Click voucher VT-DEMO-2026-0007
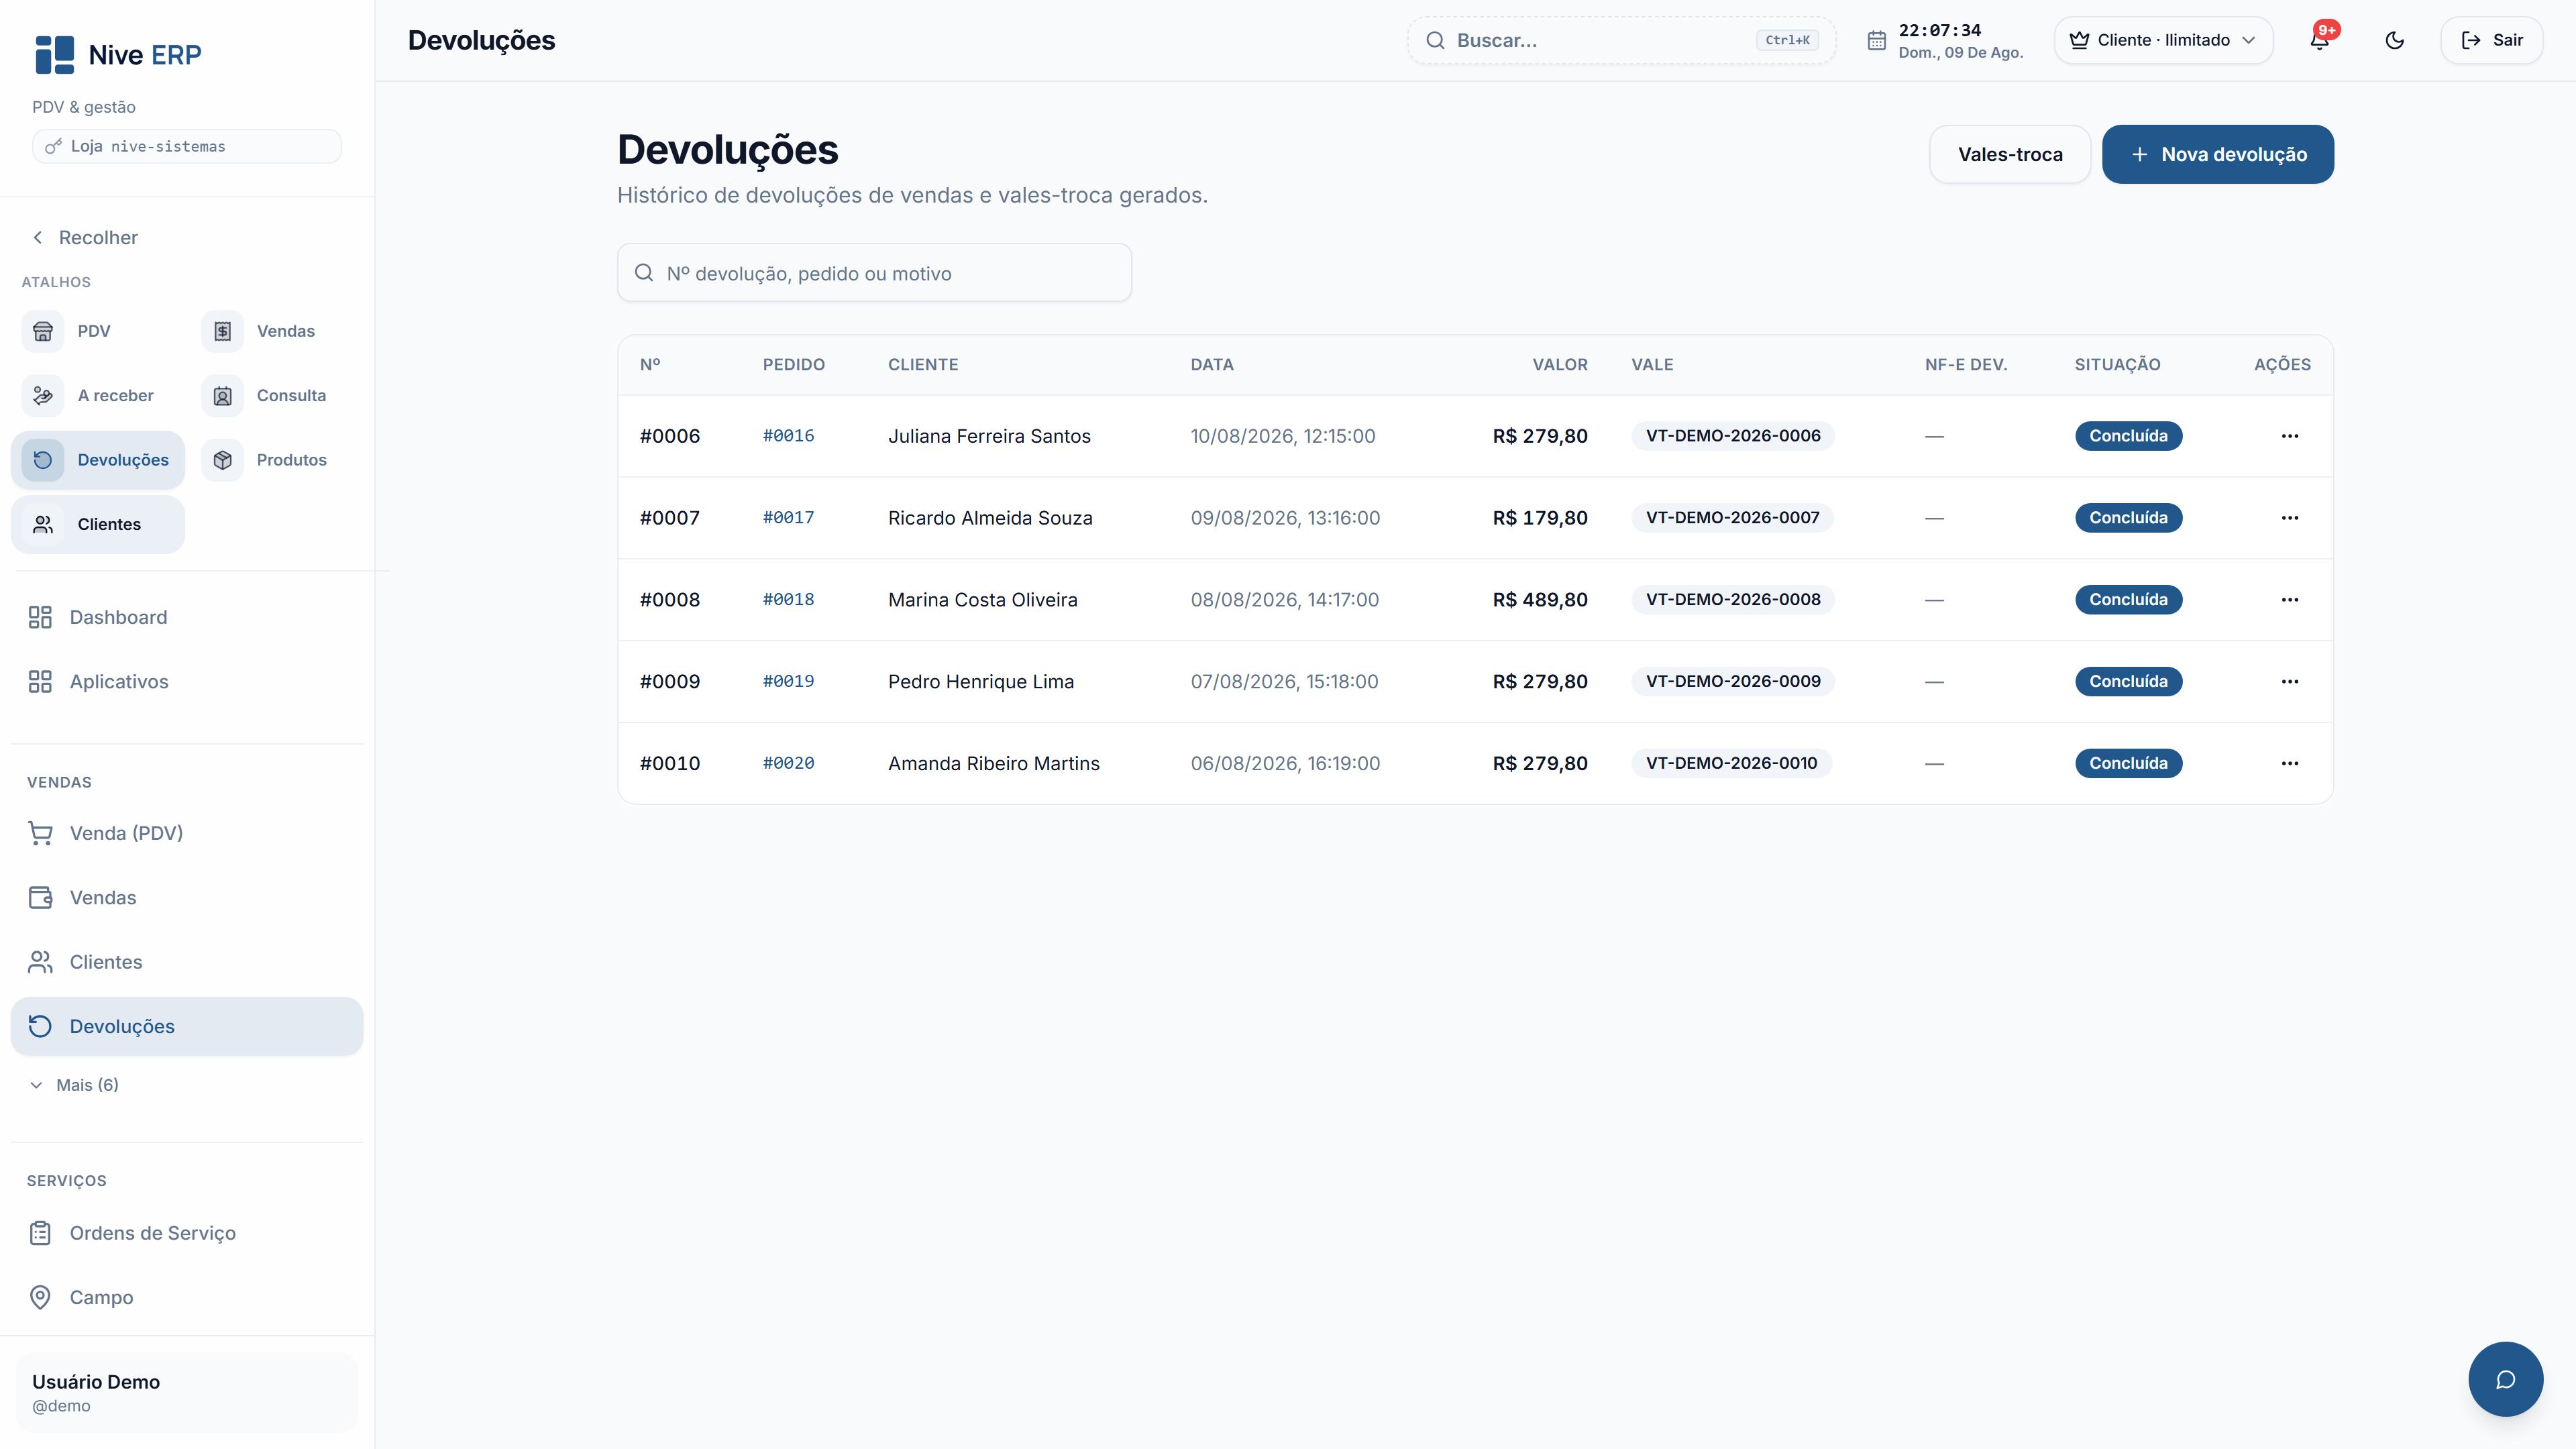2576x1449 pixels. point(1733,518)
